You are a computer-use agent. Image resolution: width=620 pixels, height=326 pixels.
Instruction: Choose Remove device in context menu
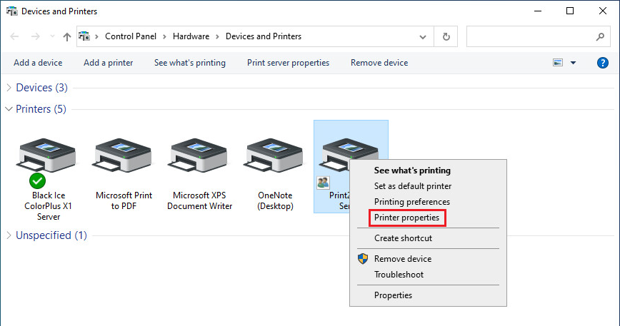click(x=403, y=259)
